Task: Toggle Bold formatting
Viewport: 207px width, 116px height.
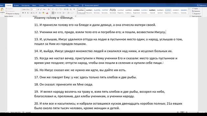Action: point(23,13)
